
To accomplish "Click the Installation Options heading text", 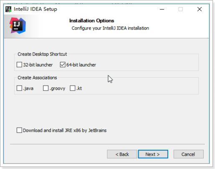I will pyautogui.click(x=92, y=21).
